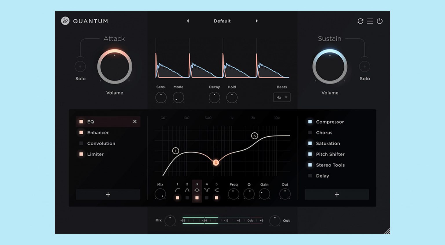Select EQ band 2 bell shape icon
This screenshot has width=445, height=245.
(187, 190)
